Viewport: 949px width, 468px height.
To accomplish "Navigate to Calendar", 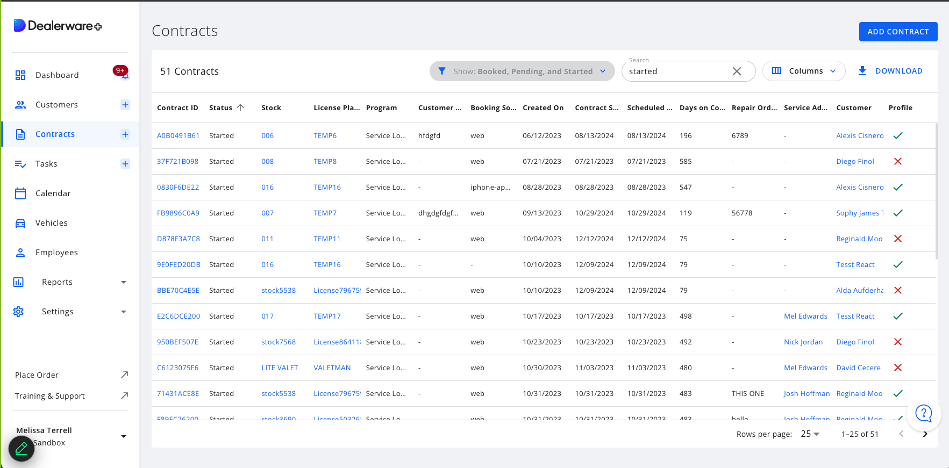I will (53, 193).
